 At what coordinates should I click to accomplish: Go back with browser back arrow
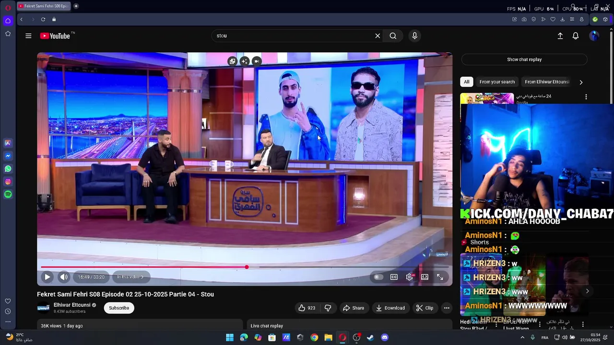(x=21, y=19)
